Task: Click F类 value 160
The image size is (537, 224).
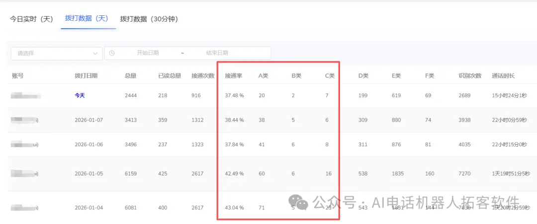Action: 430,174
